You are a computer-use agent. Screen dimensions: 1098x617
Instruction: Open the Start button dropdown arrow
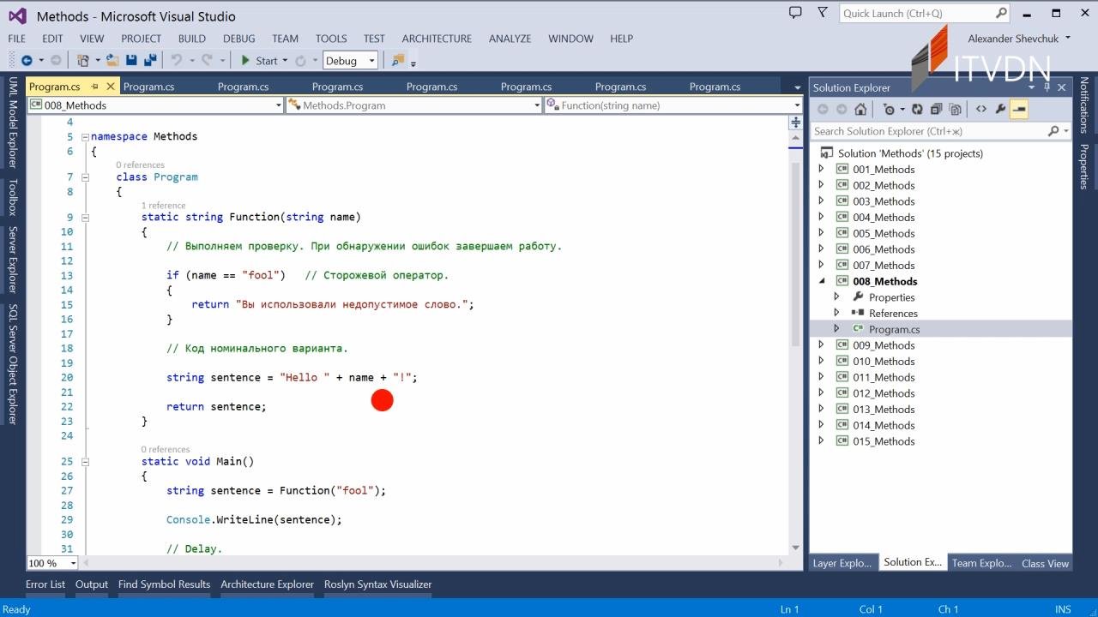pos(285,61)
